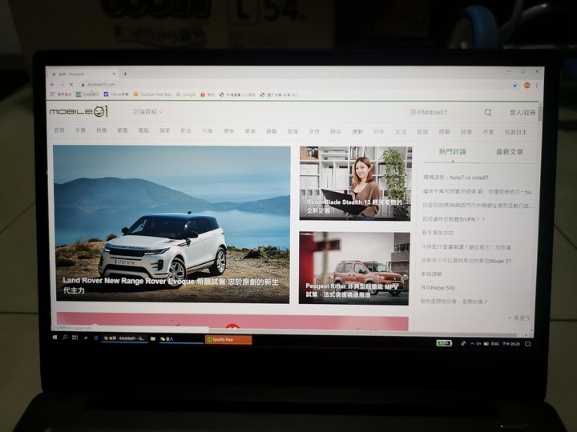
Task: Select 相機 in the category navigation
Action: point(101,130)
